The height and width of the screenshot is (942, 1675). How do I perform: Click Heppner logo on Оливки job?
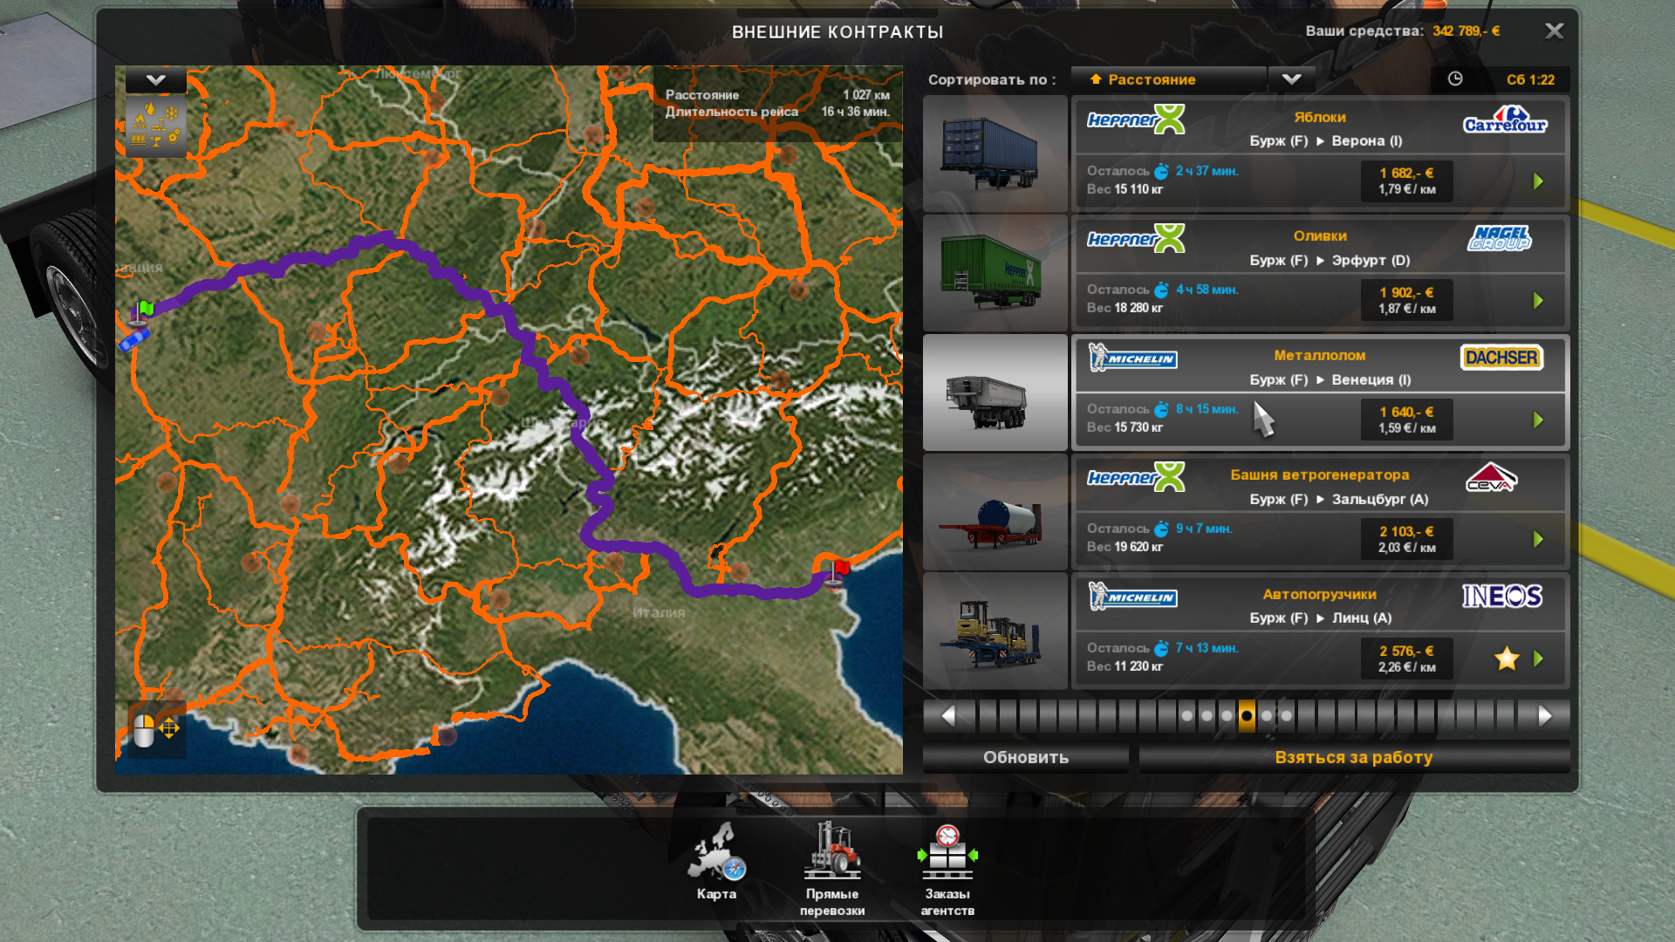point(1136,239)
